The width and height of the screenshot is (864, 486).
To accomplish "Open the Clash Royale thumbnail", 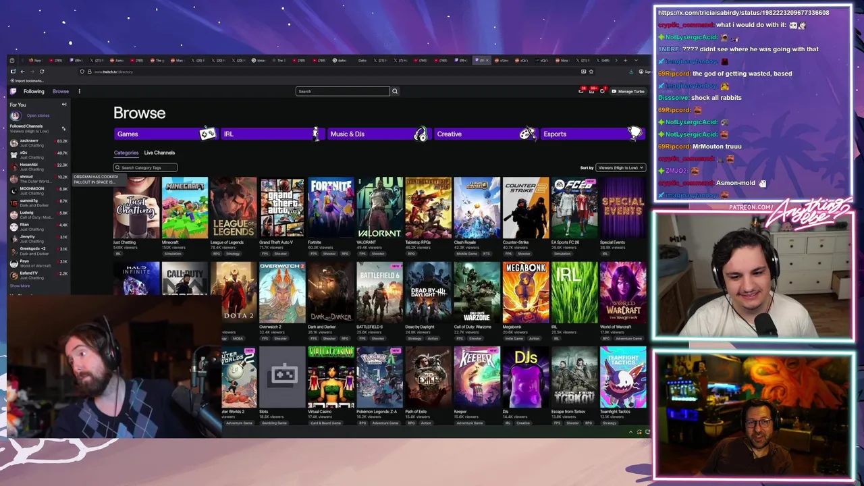I will pos(477,208).
